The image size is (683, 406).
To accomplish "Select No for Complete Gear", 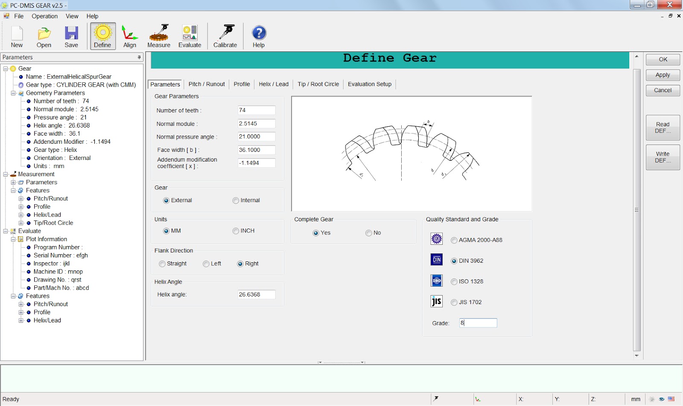I will click(x=369, y=233).
